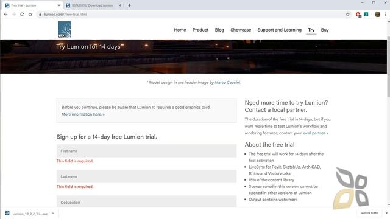Open the Chrome profile avatar
390x219 pixels.
point(377,15)
